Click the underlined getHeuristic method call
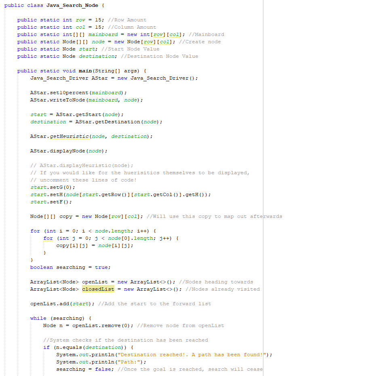 pyautogui.click(x=69, y=136)
